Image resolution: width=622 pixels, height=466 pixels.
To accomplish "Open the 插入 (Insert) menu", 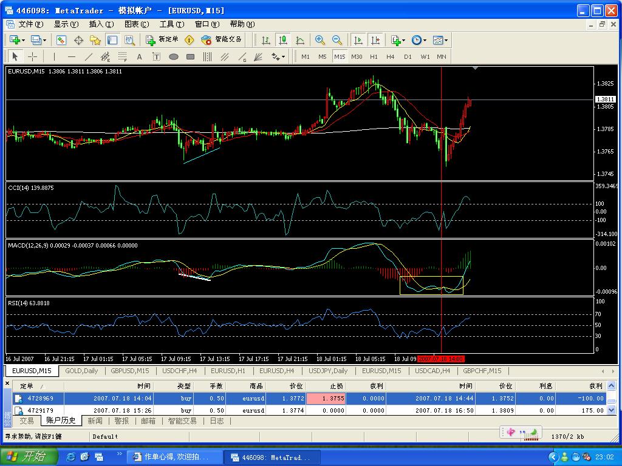I will pyautogui.click(x=101, y=24).
